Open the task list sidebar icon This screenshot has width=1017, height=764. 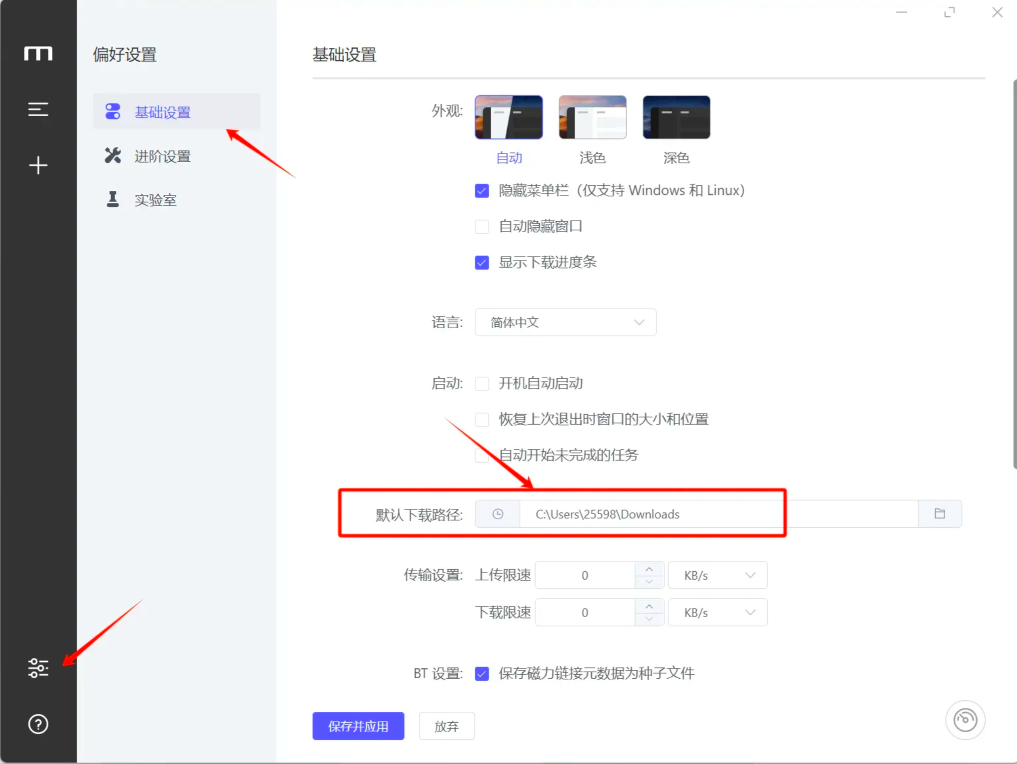tap(38, 109)
